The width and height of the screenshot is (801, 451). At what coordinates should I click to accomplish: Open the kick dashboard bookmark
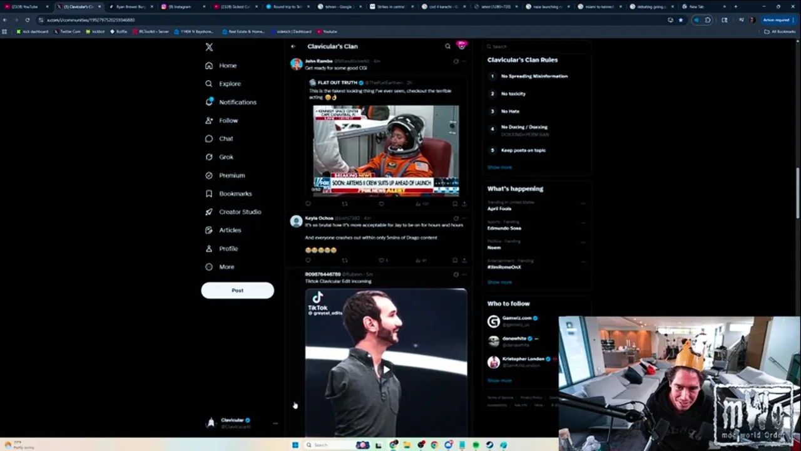(33, 31)
